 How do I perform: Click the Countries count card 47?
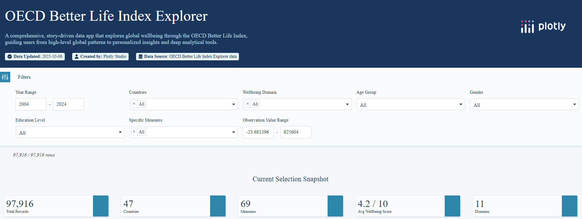[173, 206]
